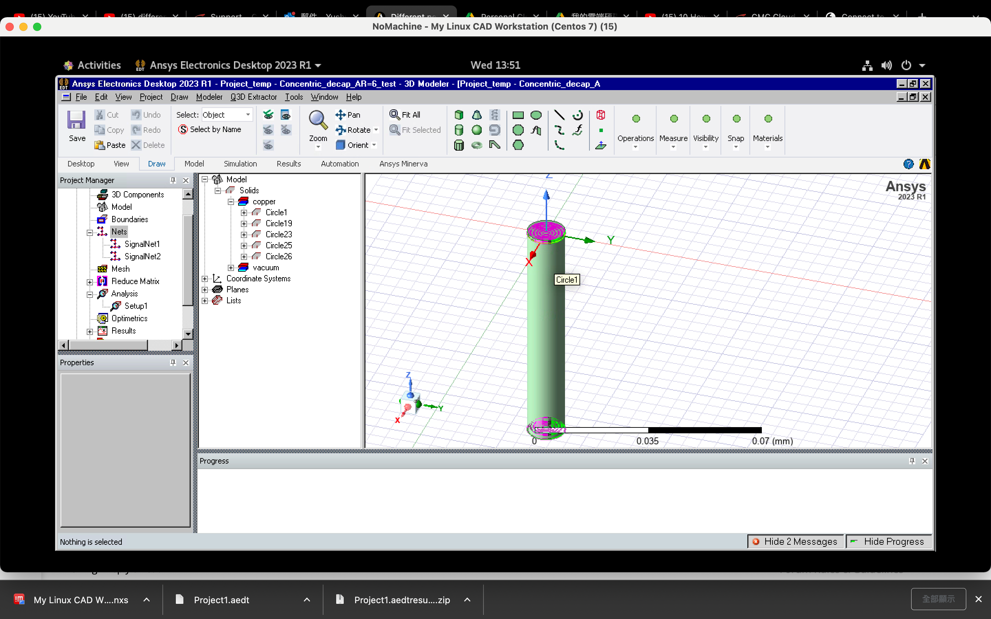
Task: Open the blue Help question mark icon
Action: pos(908,164)
